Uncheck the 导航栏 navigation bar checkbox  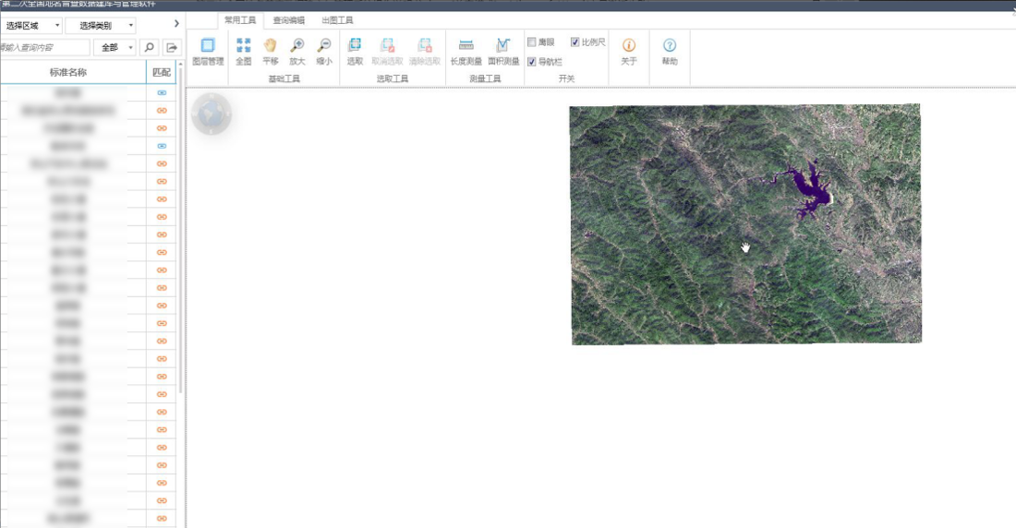532,62
